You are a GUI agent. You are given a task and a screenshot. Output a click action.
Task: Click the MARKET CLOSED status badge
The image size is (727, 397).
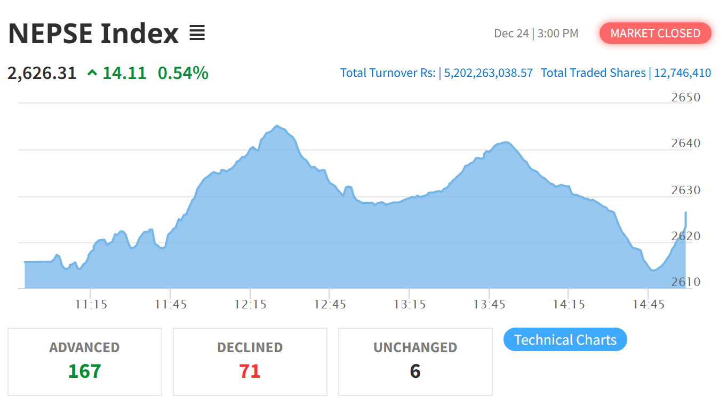[655, 33]
